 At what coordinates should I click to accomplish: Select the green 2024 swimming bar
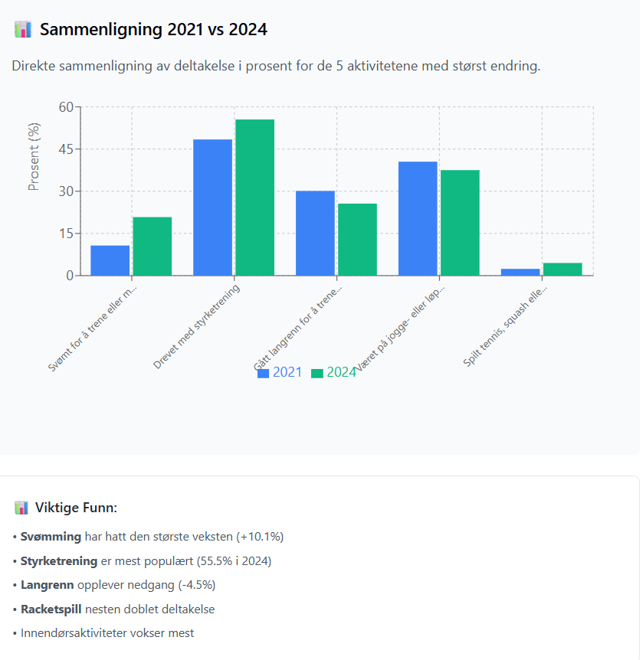click(152, 247)
